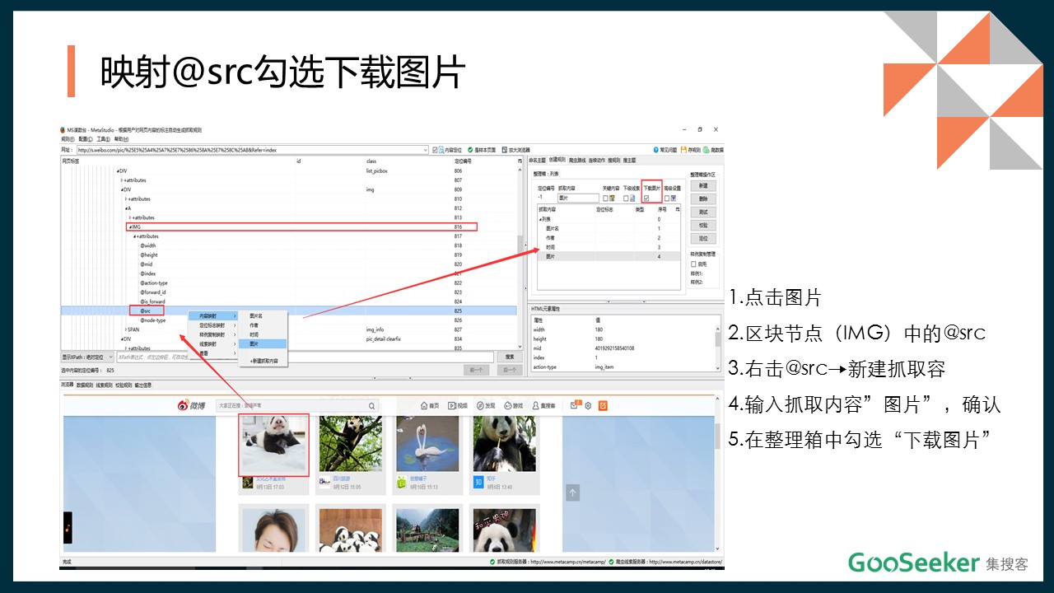The image size is (1054, 593).
Task: Collapse the A node numbered 812
Action: (126, 208)
